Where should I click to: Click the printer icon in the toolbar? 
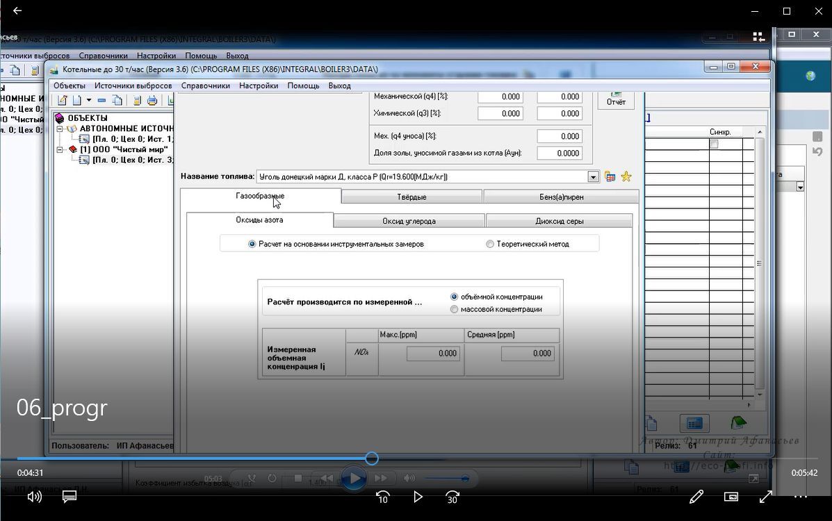pos(152,101)
